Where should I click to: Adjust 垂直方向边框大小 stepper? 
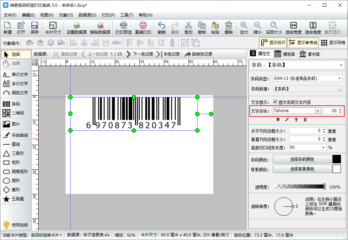pos(324,139)
